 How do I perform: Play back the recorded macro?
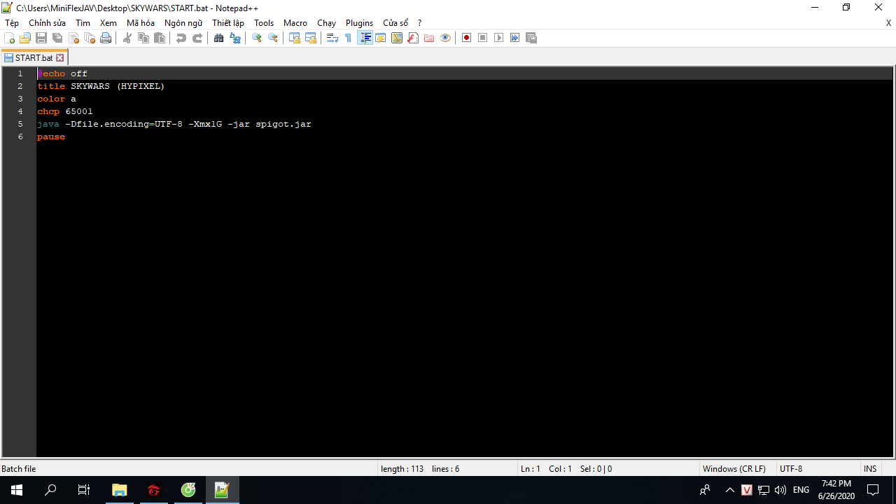pos(498,38)
